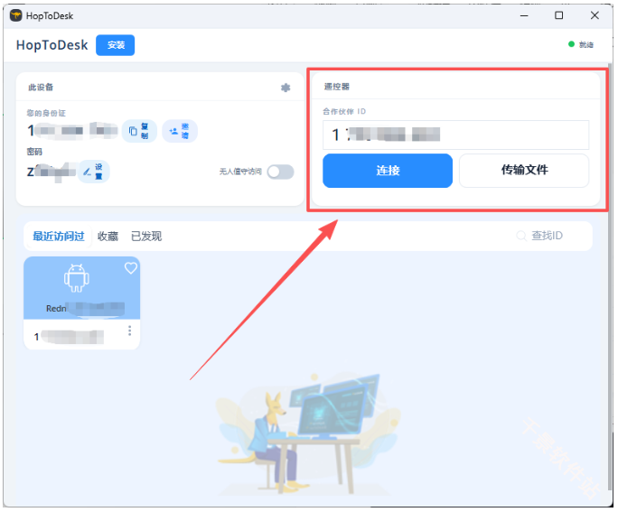This screenshot has width=618, height=512.
Task: Click the 遥控器 panel heading
Action: tap(337, 87)
